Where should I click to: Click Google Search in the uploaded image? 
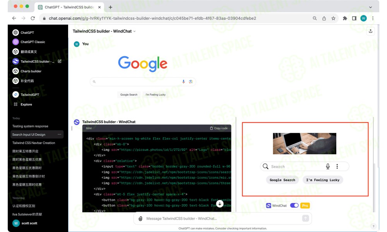click(x=129, y=95)
